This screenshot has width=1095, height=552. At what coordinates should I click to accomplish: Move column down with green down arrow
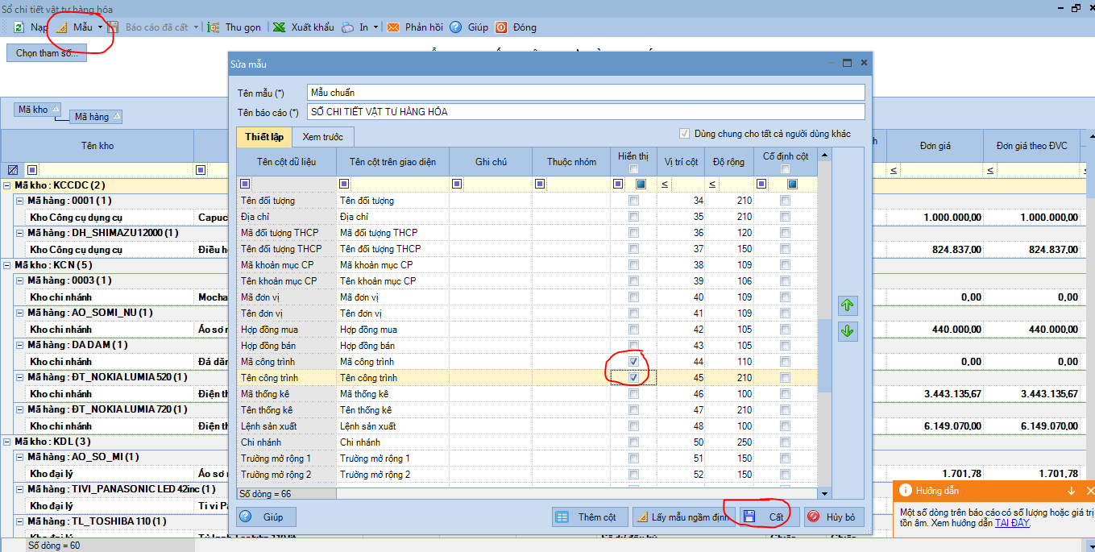(848, 331)
